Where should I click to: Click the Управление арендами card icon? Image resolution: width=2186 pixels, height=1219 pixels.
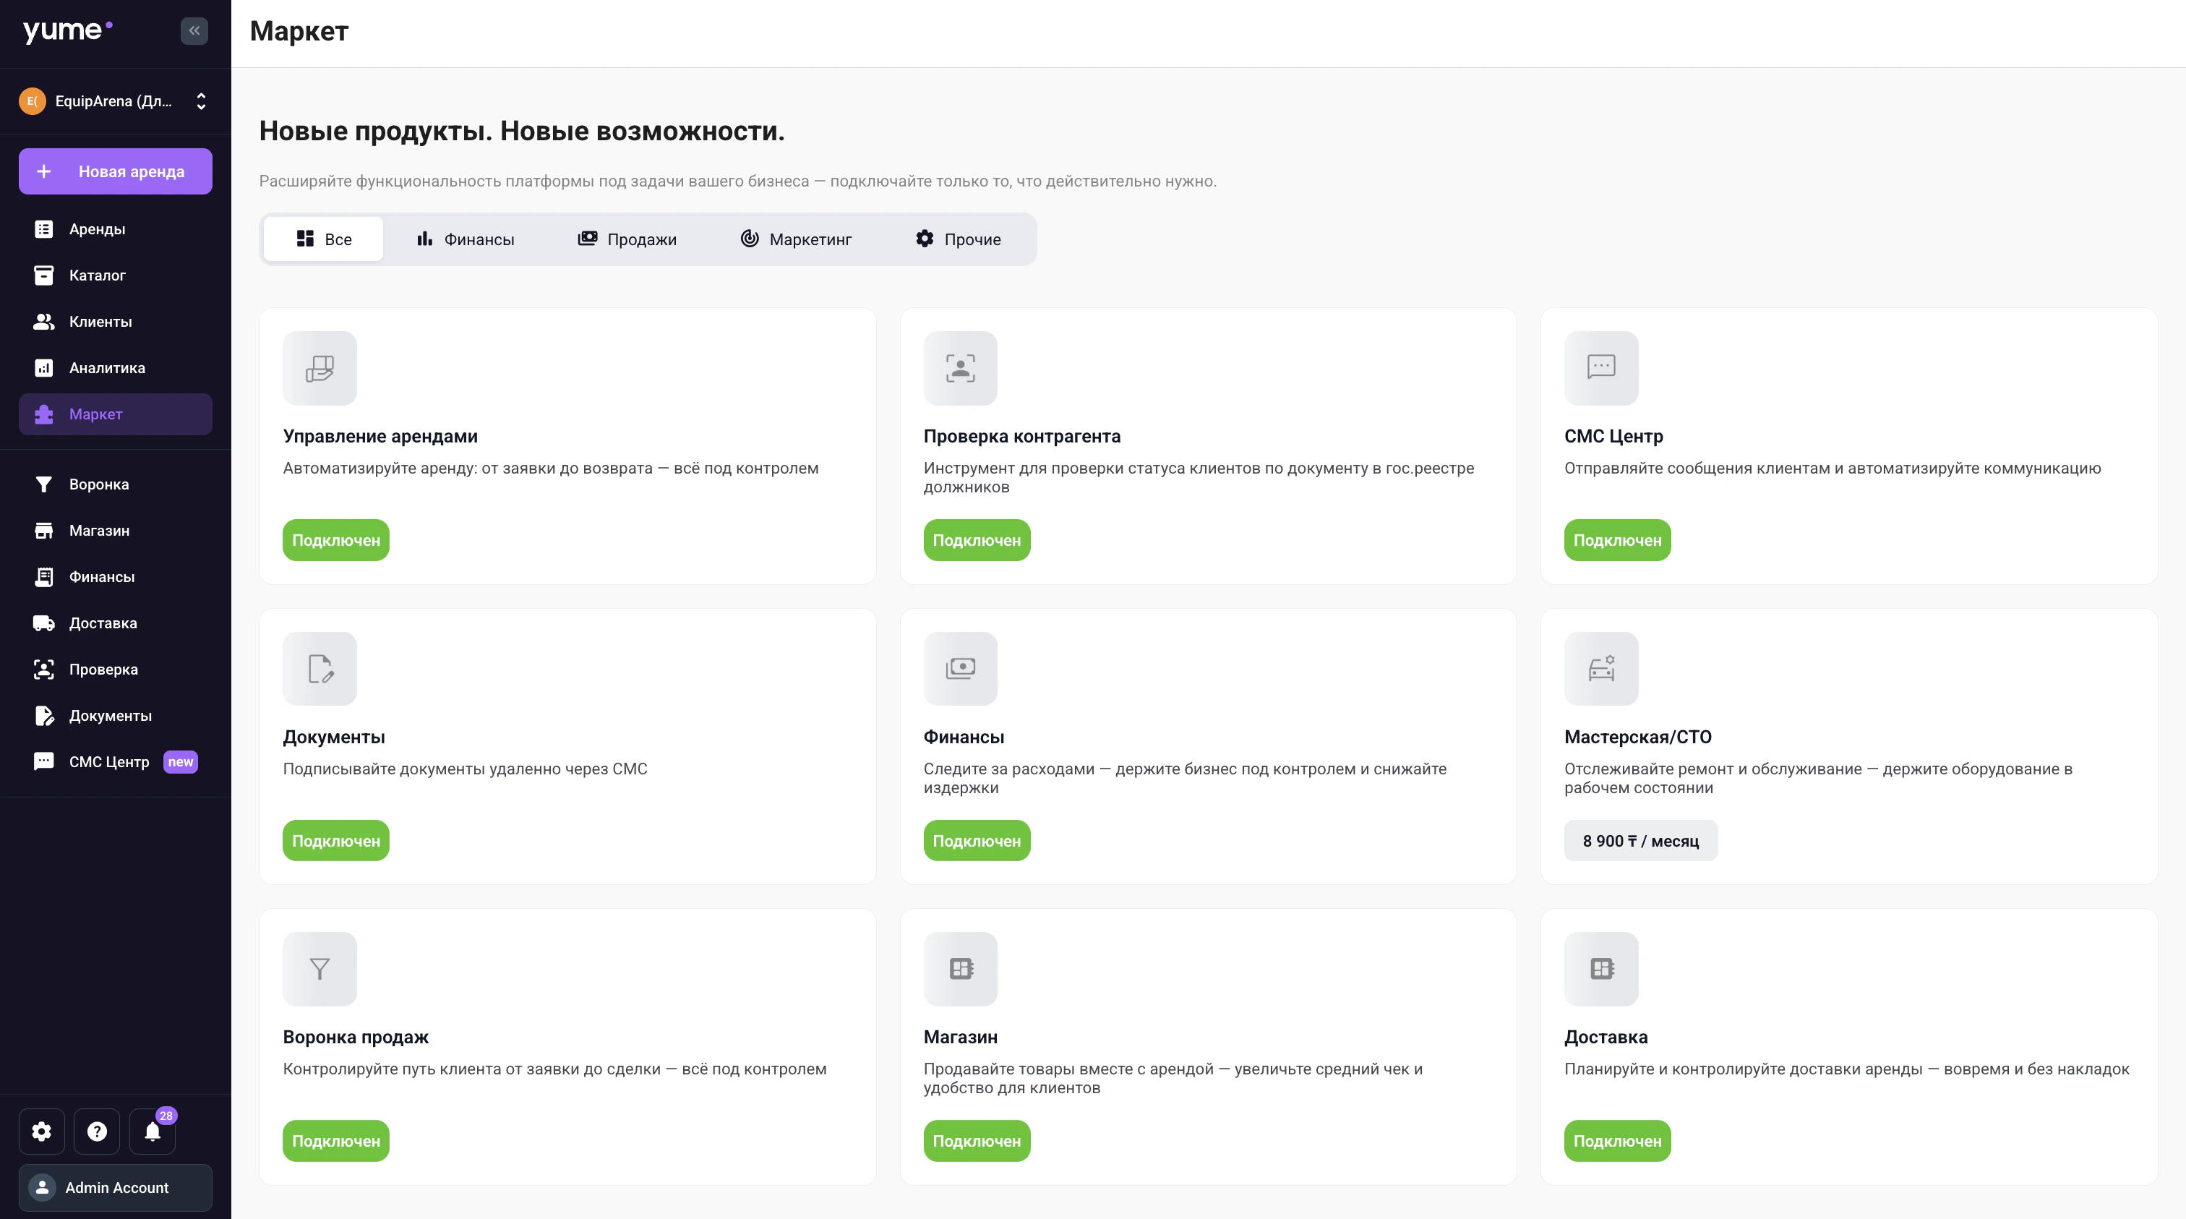point(319,367)
